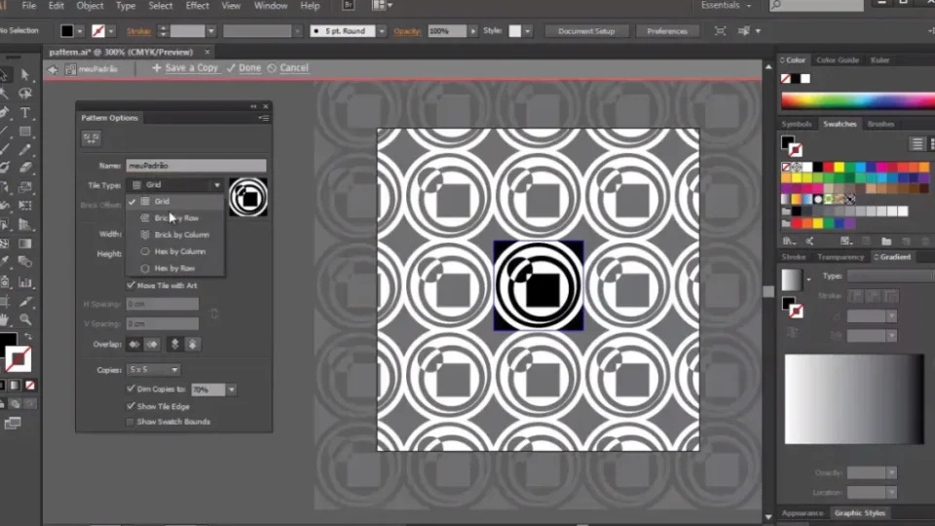Viewport: 935px width, 526px height.
Task: Open the Arrange Documents icon
Action: pyautogui.click(x=382, y=6)
